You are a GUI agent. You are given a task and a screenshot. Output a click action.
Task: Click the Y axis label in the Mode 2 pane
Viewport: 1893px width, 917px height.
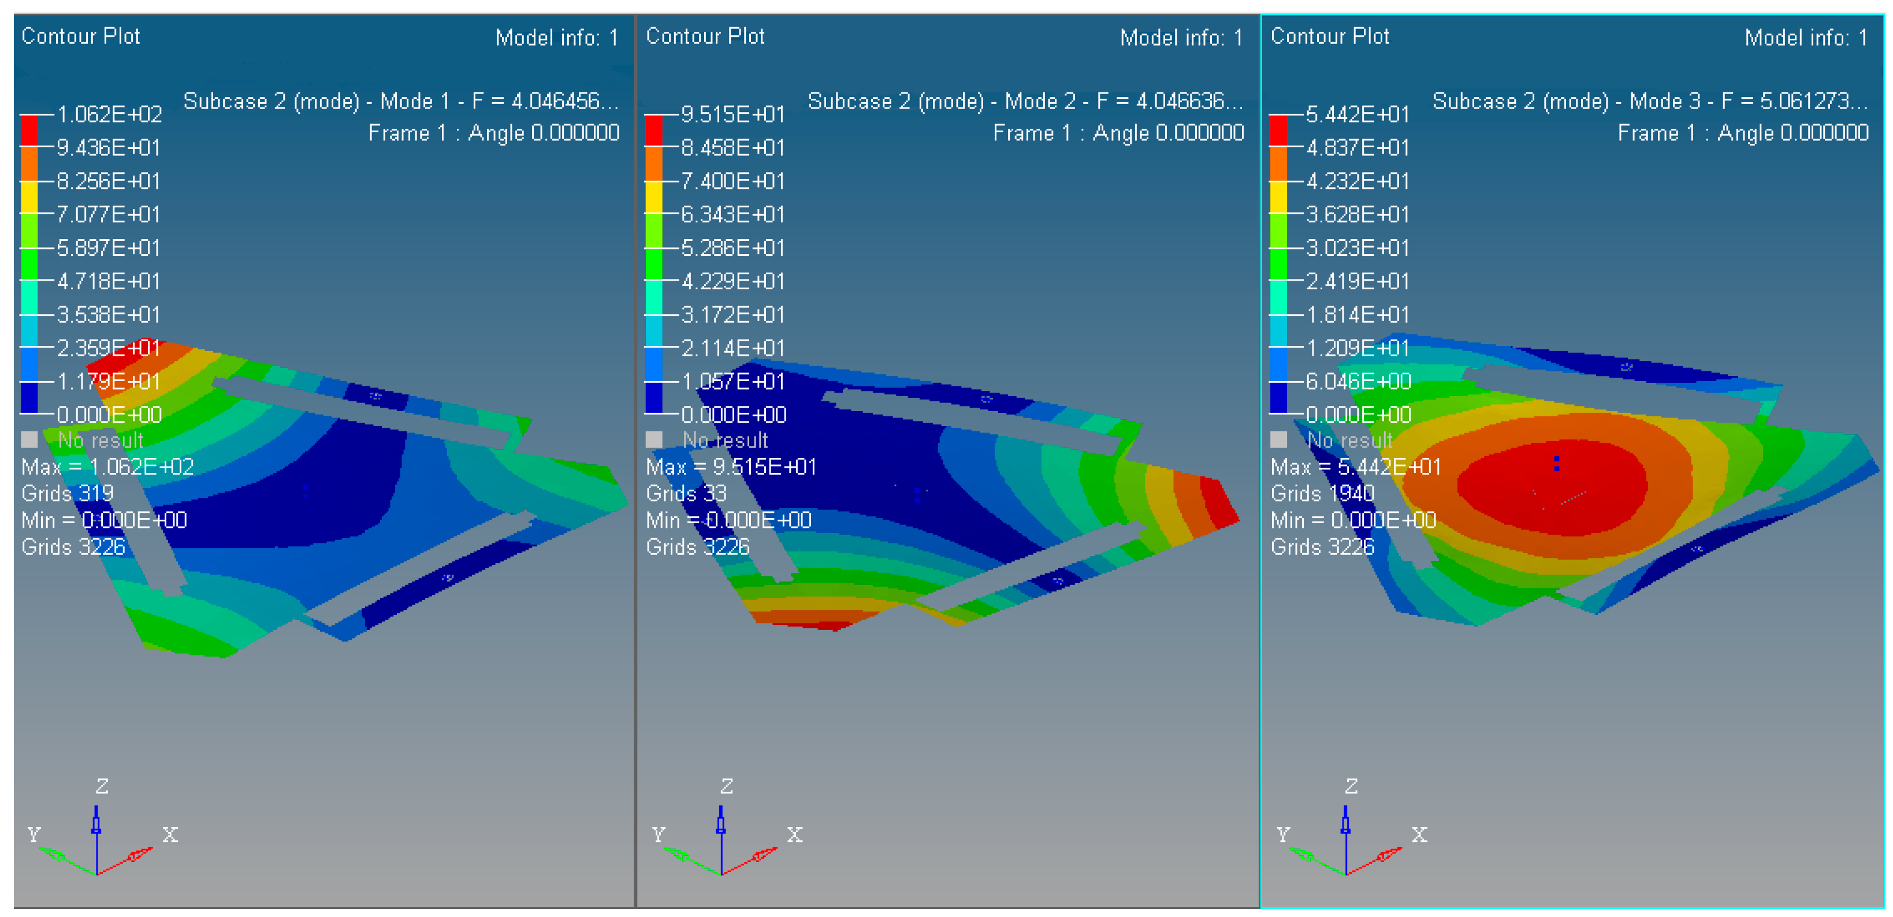tap(659, 834)
